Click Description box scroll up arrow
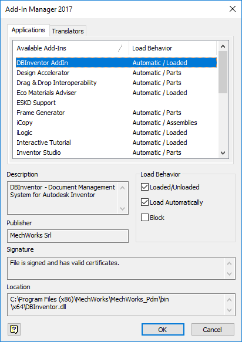242x342 pixels. pyautogui.click(x=123, y=188)
